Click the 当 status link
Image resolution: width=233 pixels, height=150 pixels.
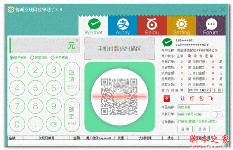click(201, 56)
